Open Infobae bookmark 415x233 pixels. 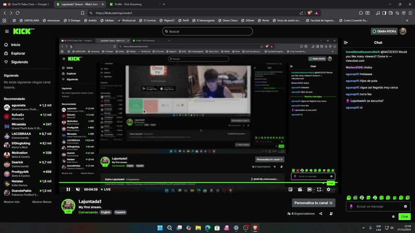(107, 20)
